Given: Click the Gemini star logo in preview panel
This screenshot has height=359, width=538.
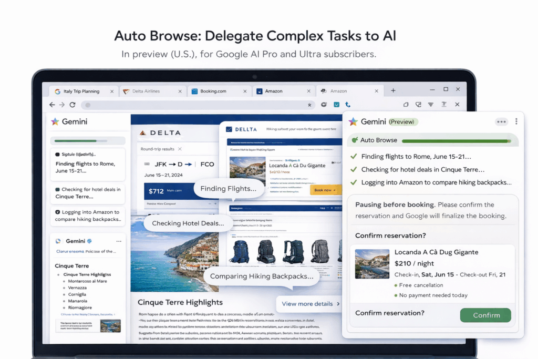Looking at the screenshot, I should [x=353, y=122].
